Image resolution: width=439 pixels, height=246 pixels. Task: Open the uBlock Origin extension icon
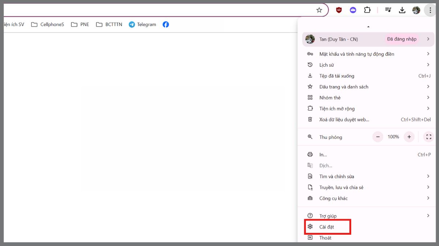point(339,10)
